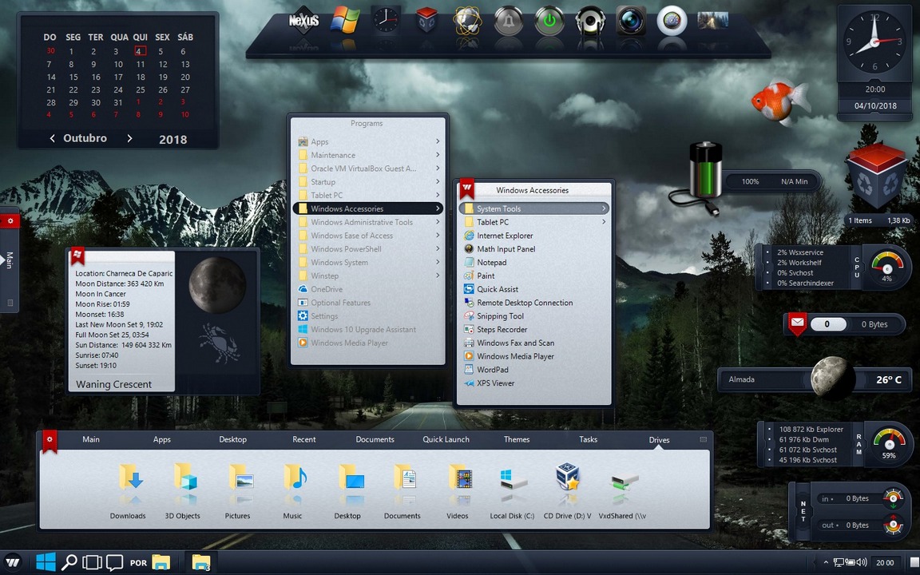
Task: Click the gauge meter dock icon
Action: 672,21
